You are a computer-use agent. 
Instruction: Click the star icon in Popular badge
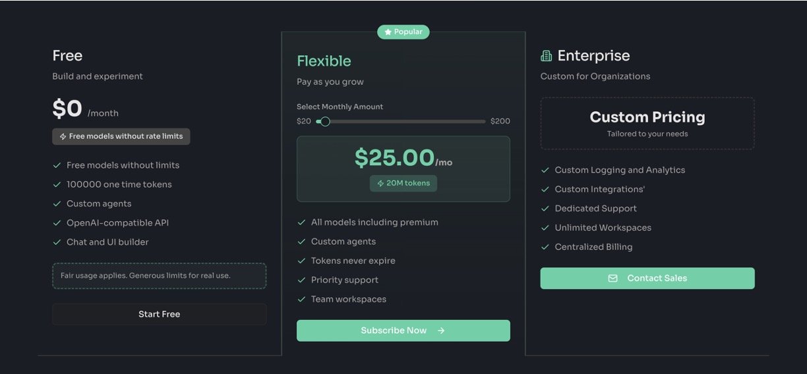pyautogui.click(x=388, y=32)
